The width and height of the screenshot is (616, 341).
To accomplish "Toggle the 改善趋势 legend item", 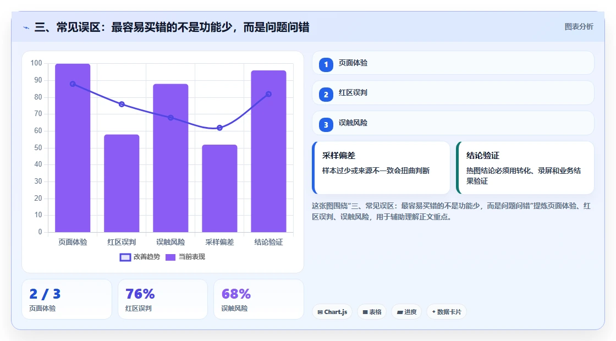I will [140, 257].
